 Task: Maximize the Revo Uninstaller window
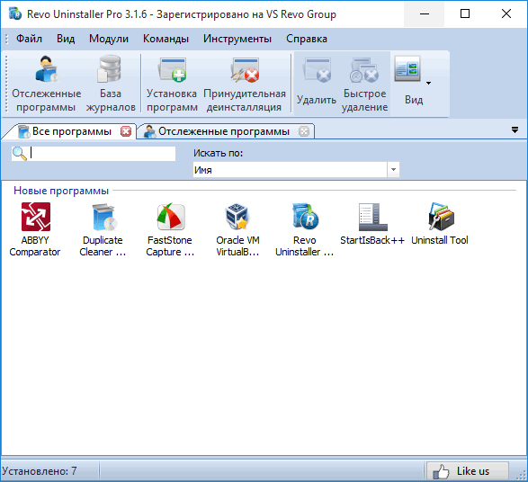(465, 13)
